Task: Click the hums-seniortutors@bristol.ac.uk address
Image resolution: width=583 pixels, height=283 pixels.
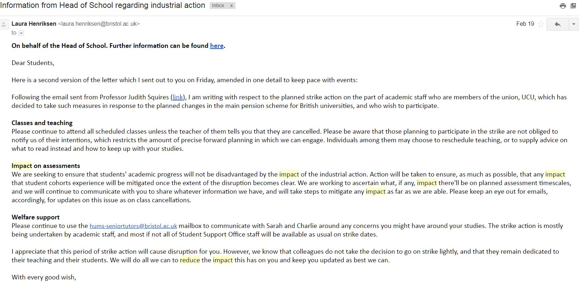Action: (x=133, y=226)
